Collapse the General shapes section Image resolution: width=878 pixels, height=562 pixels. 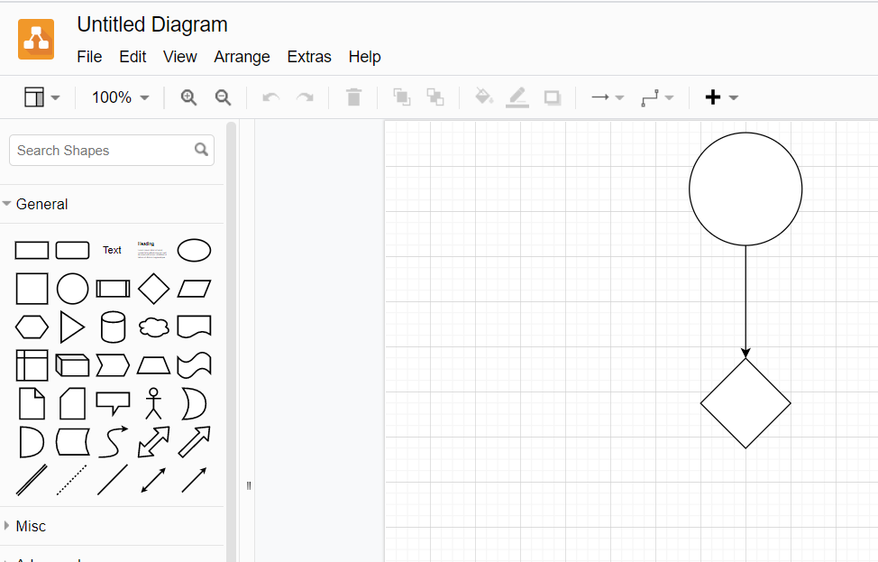(41, 204)
